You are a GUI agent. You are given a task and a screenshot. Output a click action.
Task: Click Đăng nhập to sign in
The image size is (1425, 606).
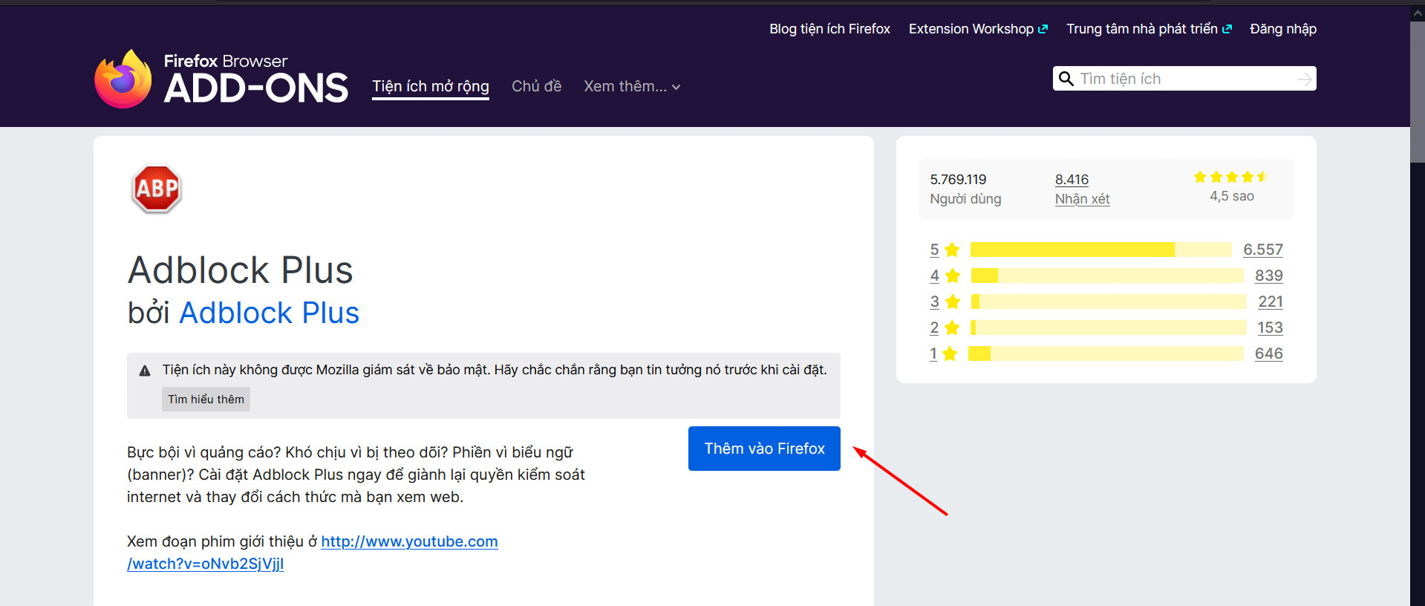[1283, 29]
